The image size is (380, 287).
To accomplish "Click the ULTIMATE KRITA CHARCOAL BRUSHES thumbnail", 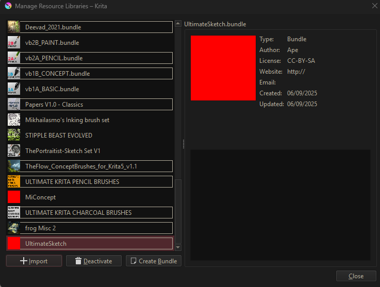I will point(14,212).
